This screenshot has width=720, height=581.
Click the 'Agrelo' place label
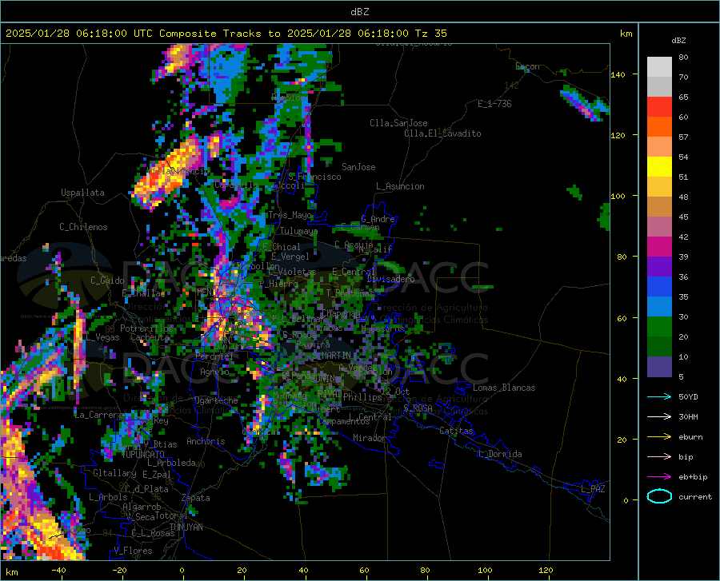pyautogui.click(x=214, y=372)
